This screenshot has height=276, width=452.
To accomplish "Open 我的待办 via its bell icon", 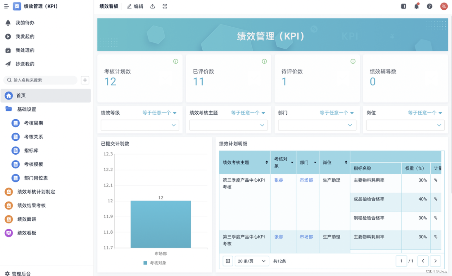I will (x=8, y=23).
